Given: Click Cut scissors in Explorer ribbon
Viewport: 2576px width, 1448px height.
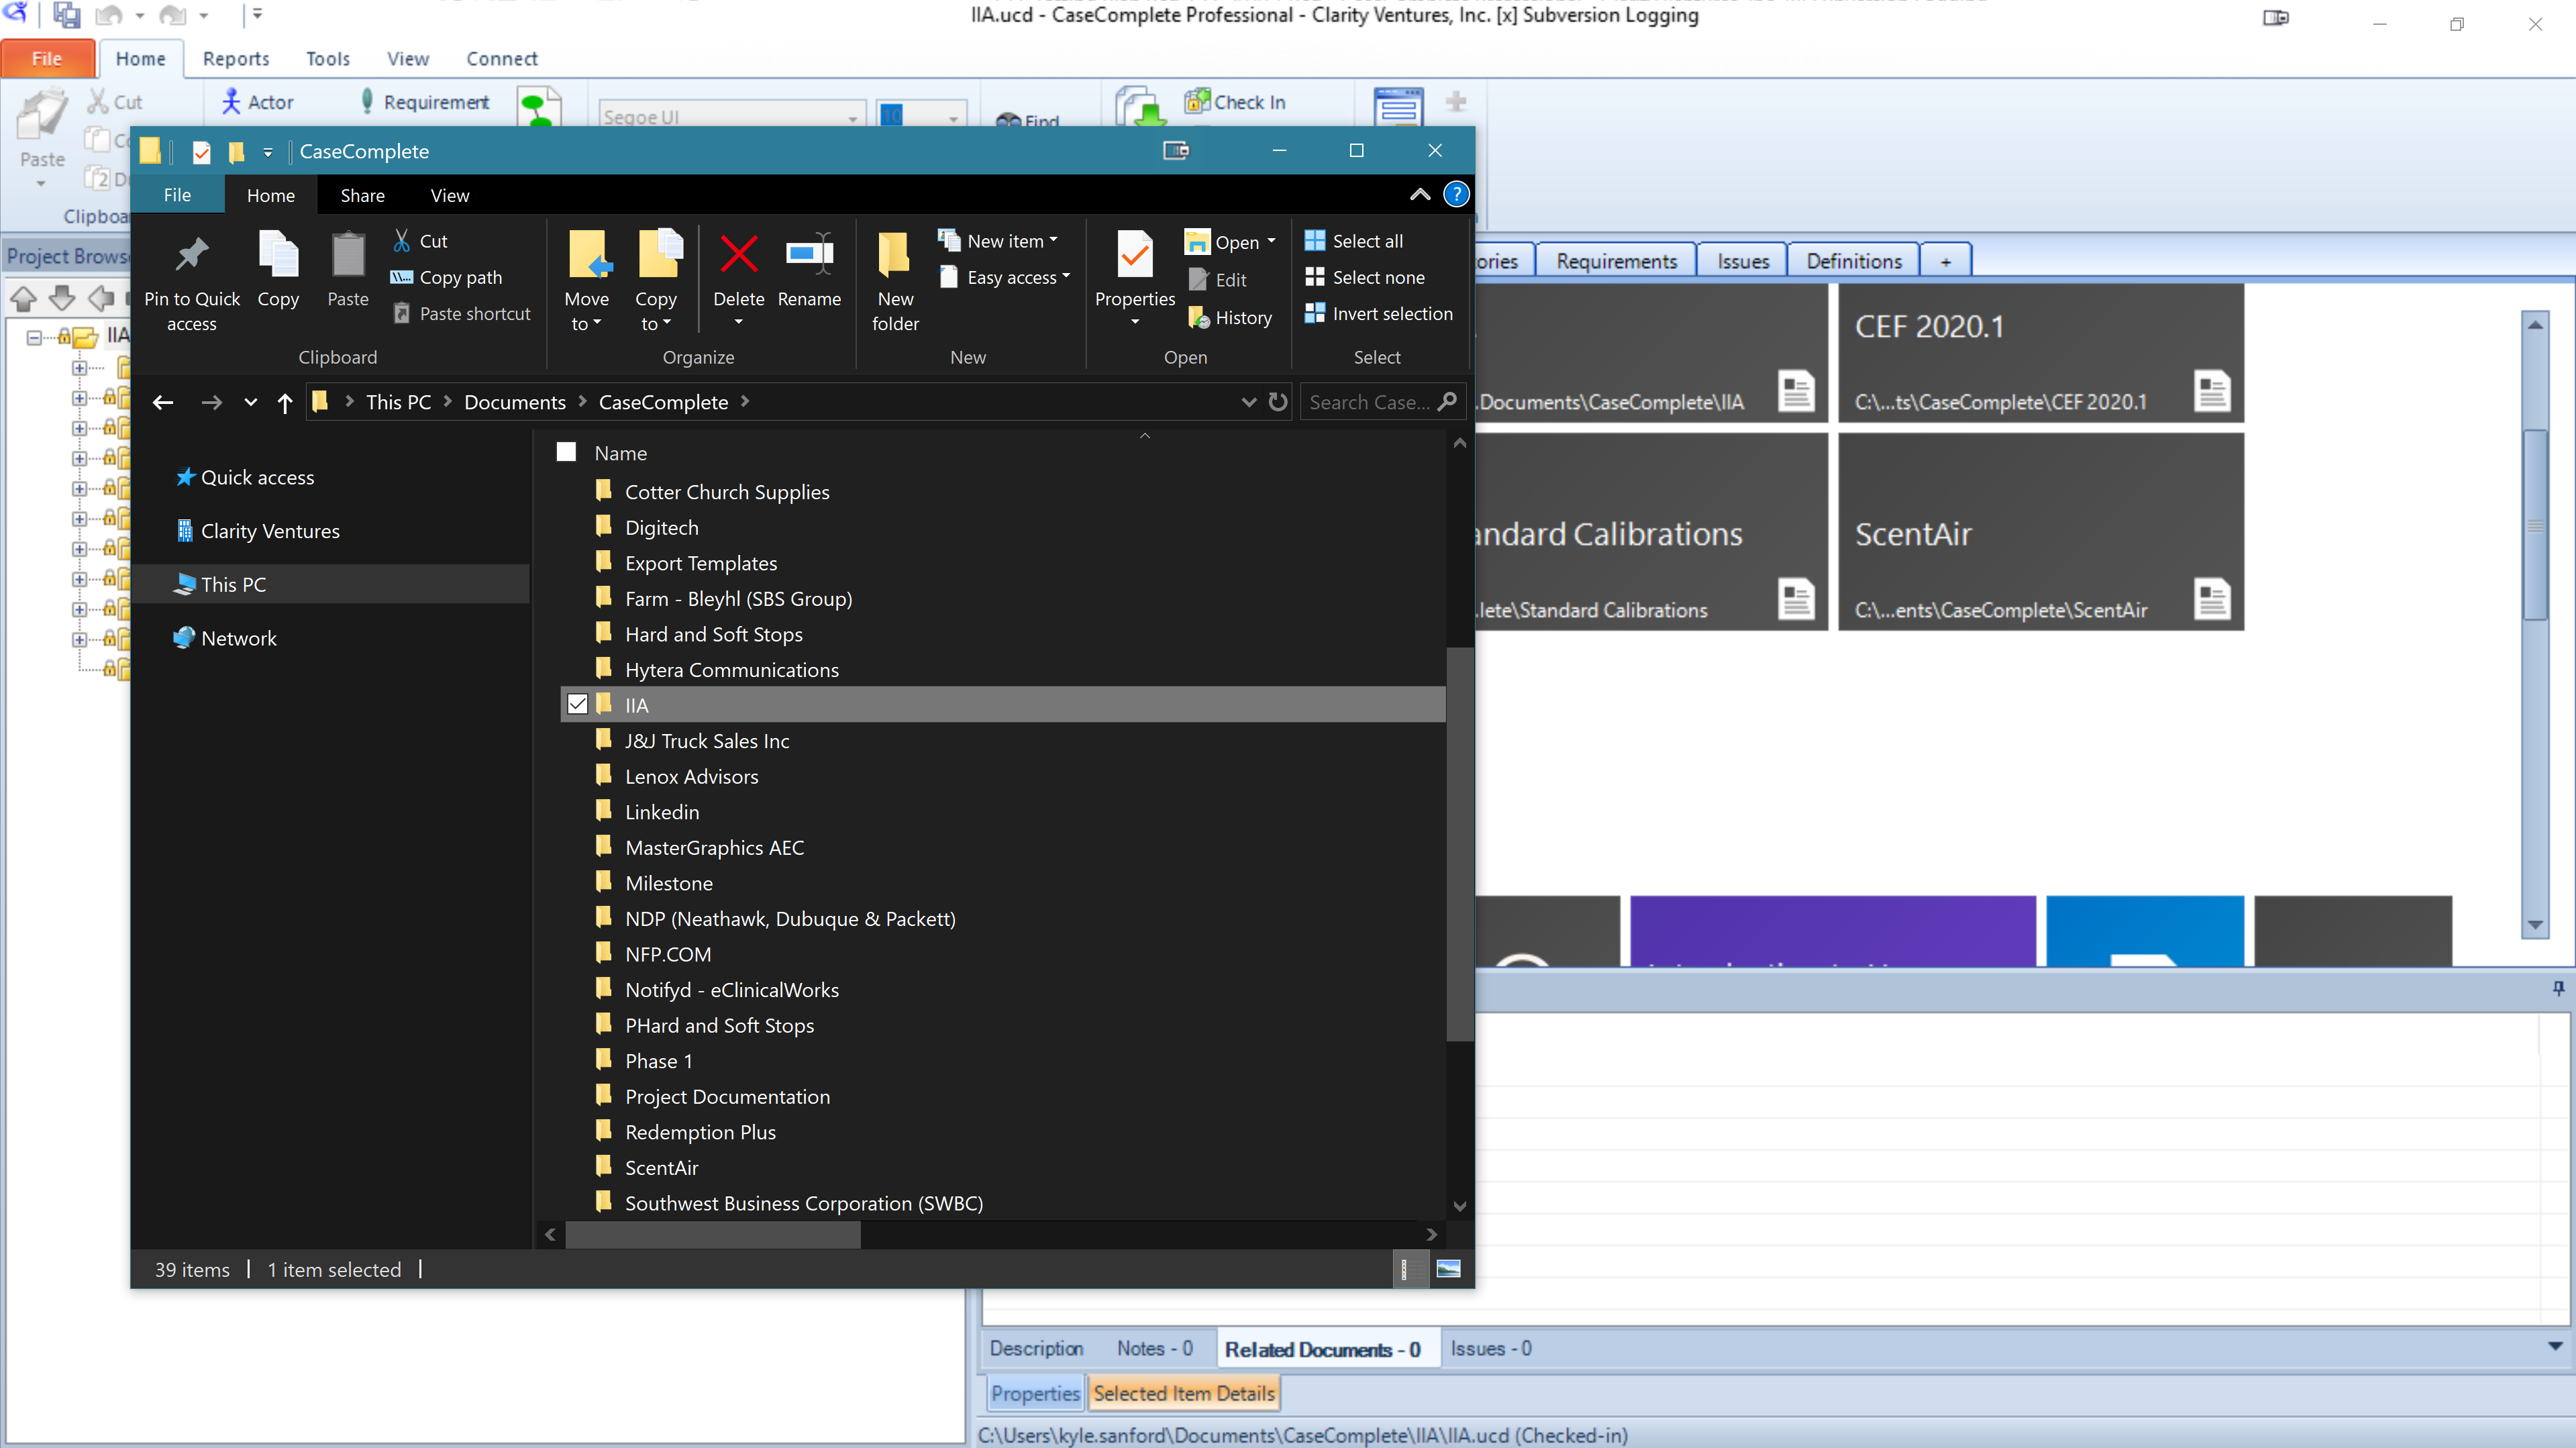Looking at the screenshot, I should point(420,241).
